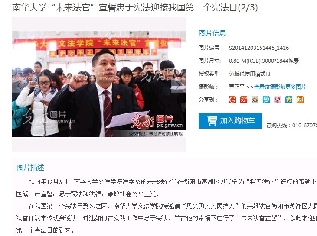Click the 加入购物车 button
317x236 pixels.
[x=230, y=121]
